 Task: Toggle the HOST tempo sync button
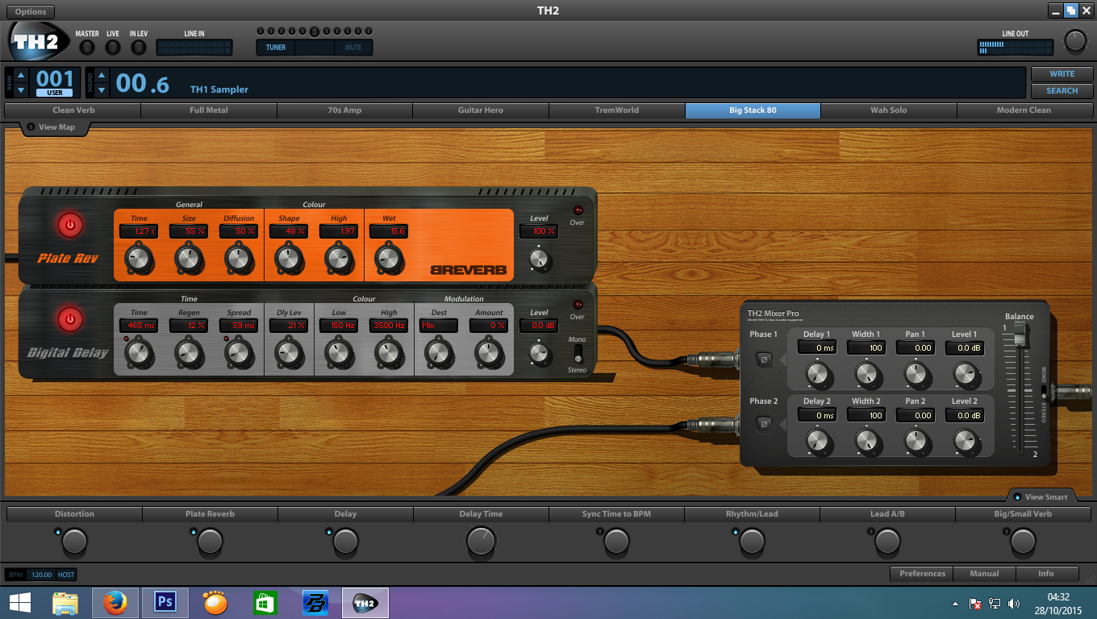[x=66, y=575]
